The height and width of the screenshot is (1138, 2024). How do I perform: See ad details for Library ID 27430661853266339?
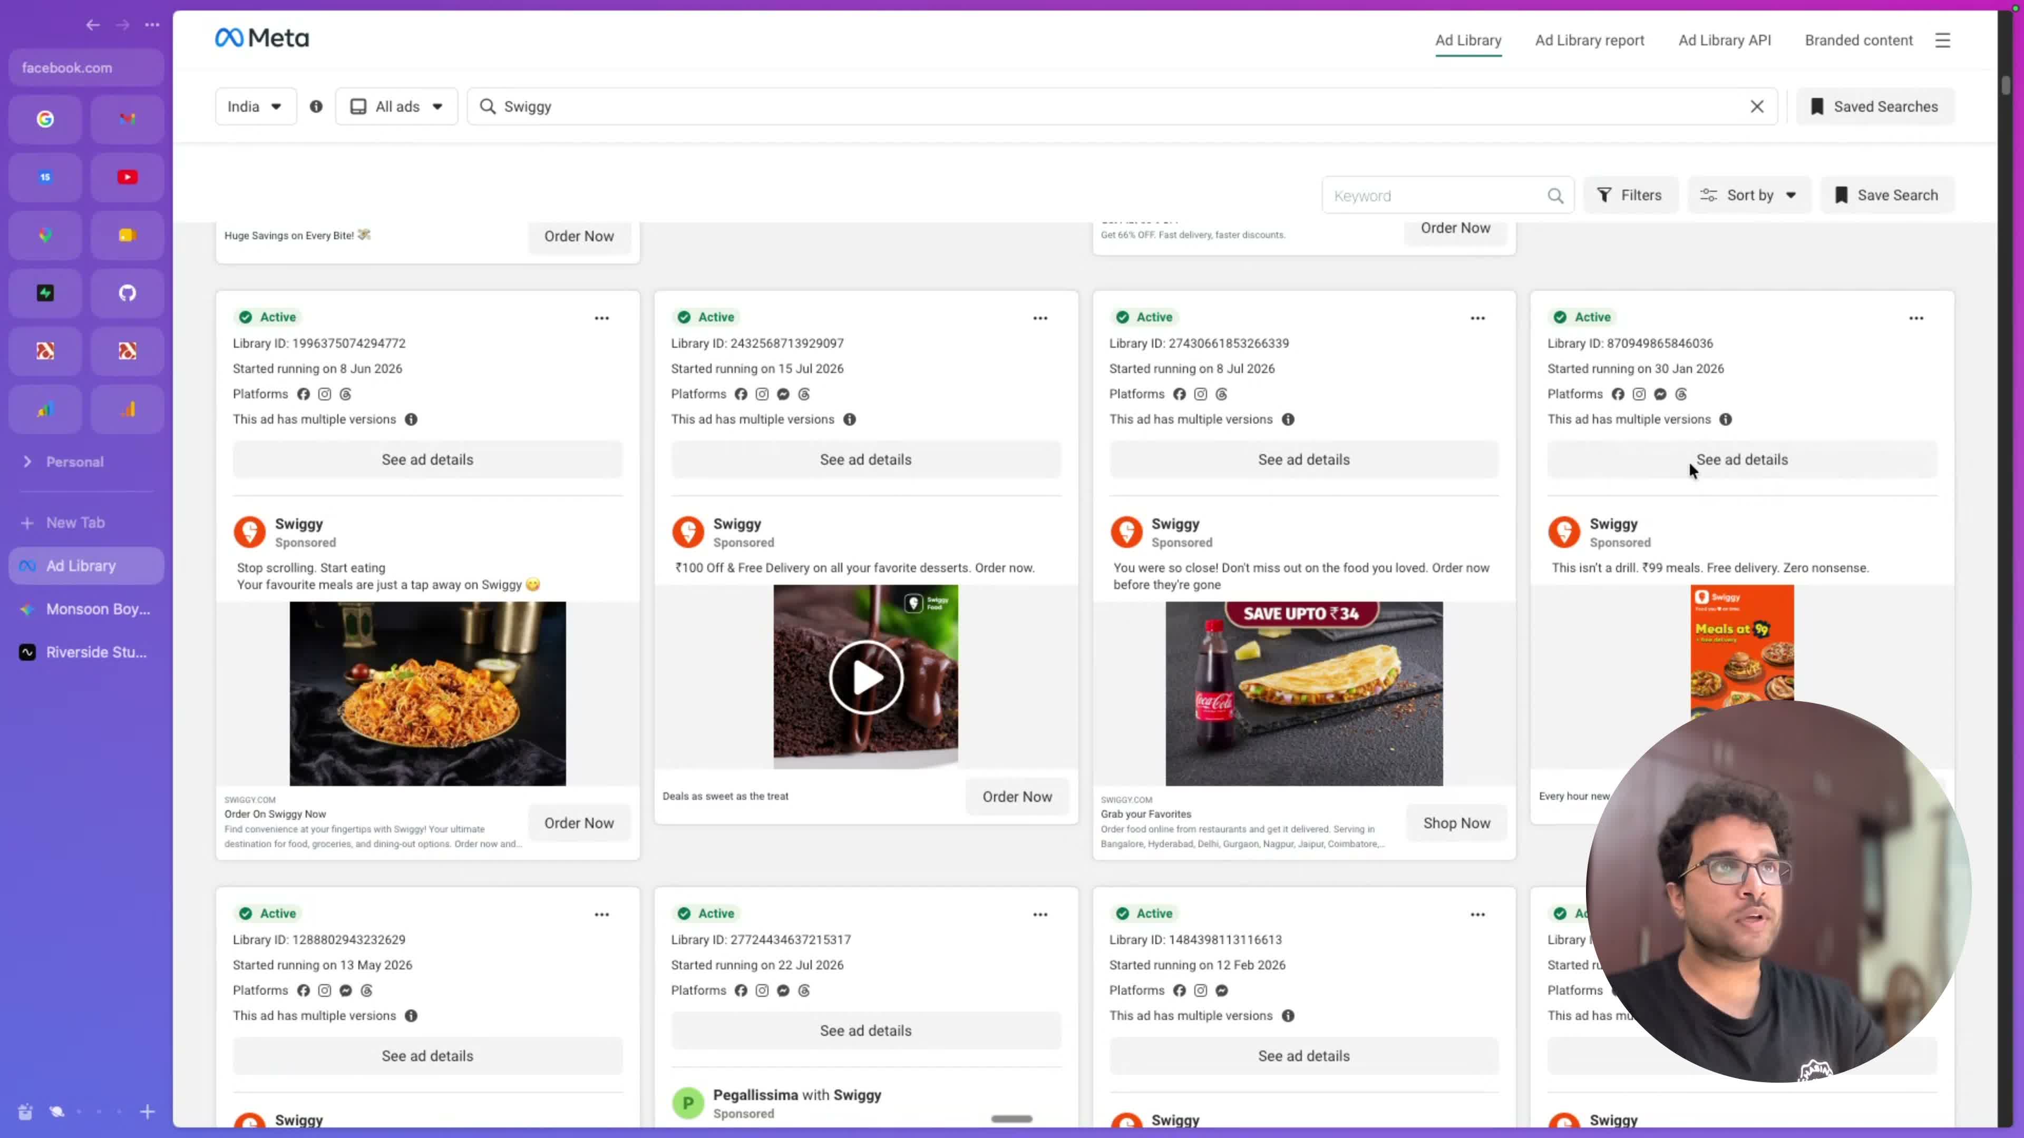tap(1303, 459)
